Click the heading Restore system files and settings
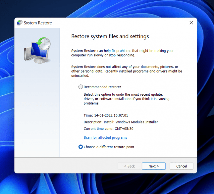Viewport: 214px width, 194px height. coord(110,36)
